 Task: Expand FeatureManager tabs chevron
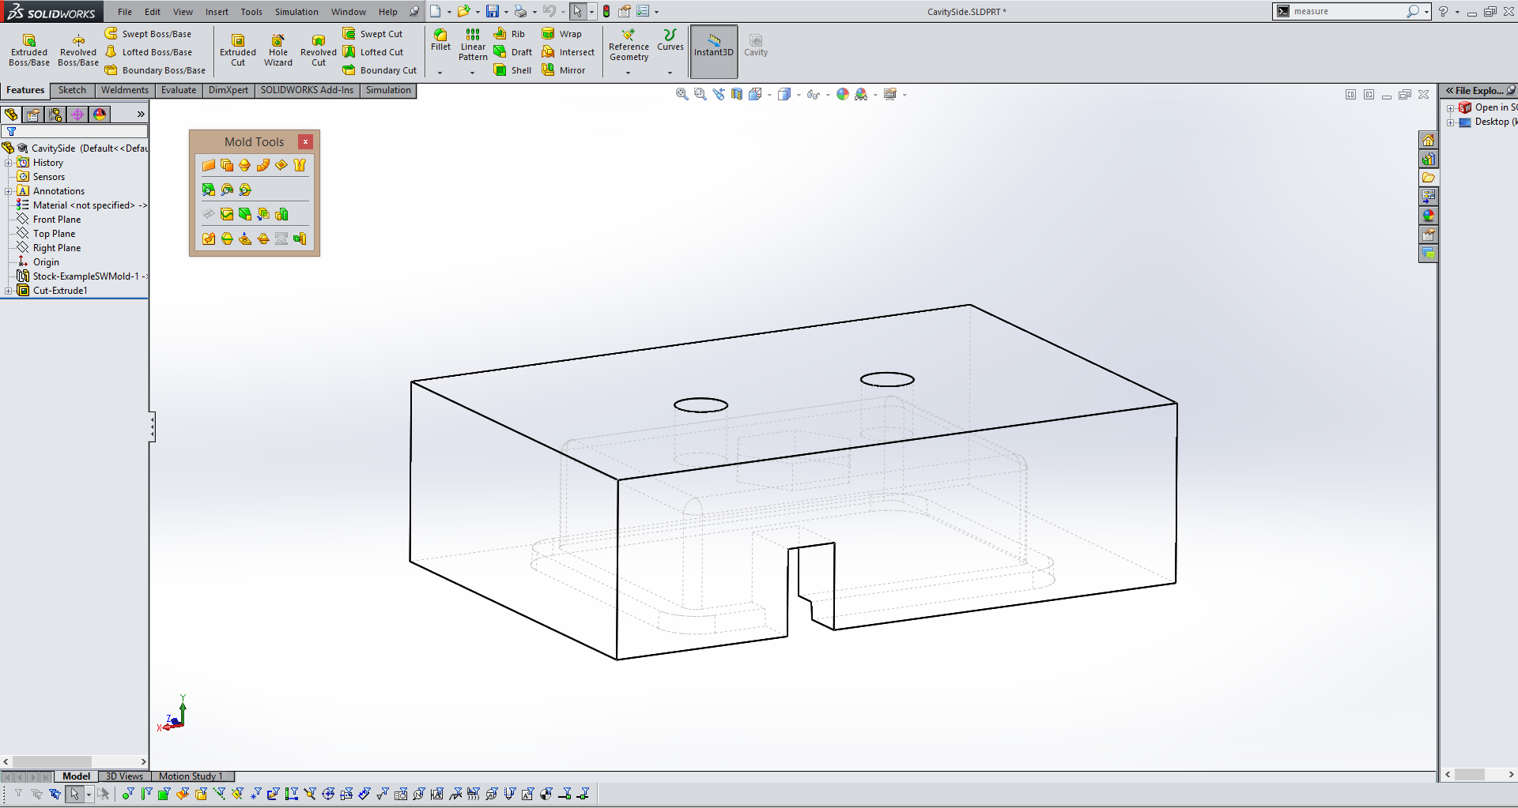[x=141, y=115]
